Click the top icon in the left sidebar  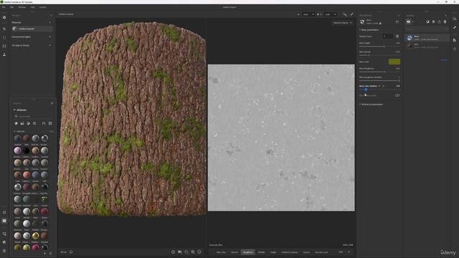point(4,17)
